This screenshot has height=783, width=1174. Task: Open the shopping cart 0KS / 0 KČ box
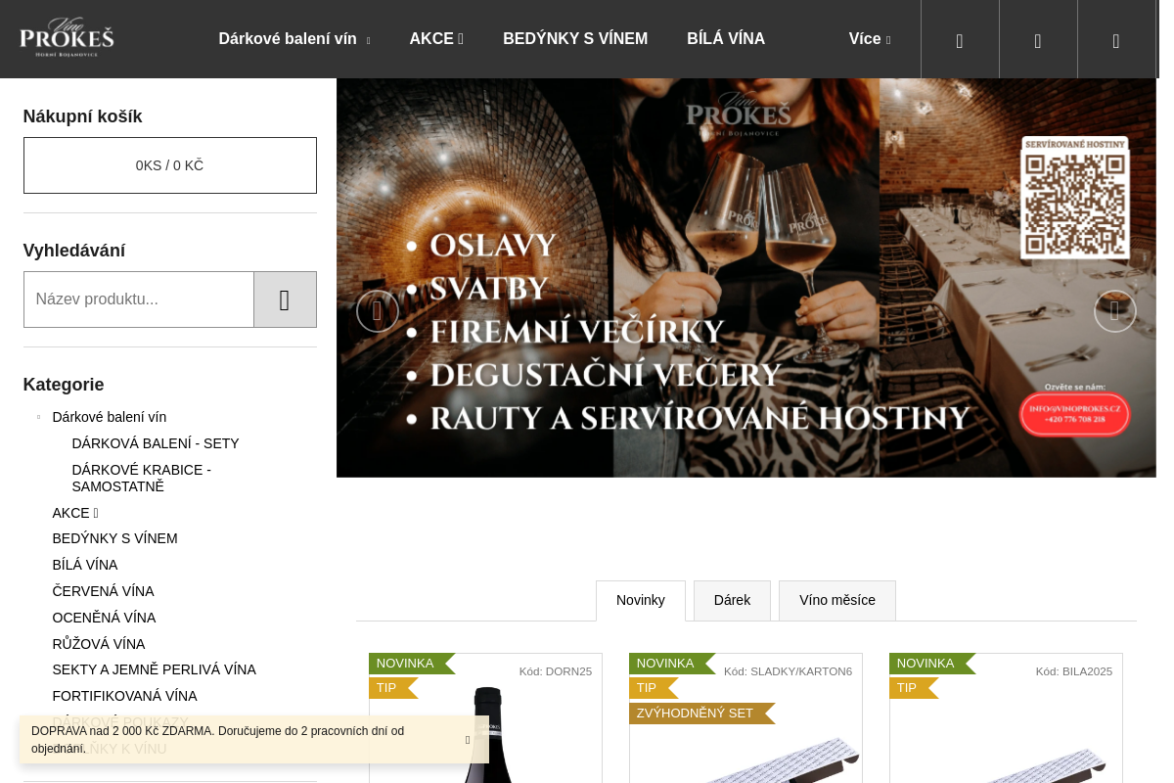click(x=170, y=165)
